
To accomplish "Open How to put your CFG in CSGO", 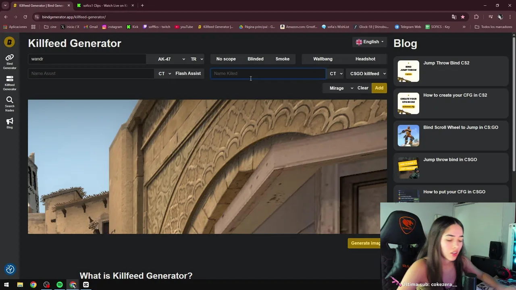I will point(454,192).
